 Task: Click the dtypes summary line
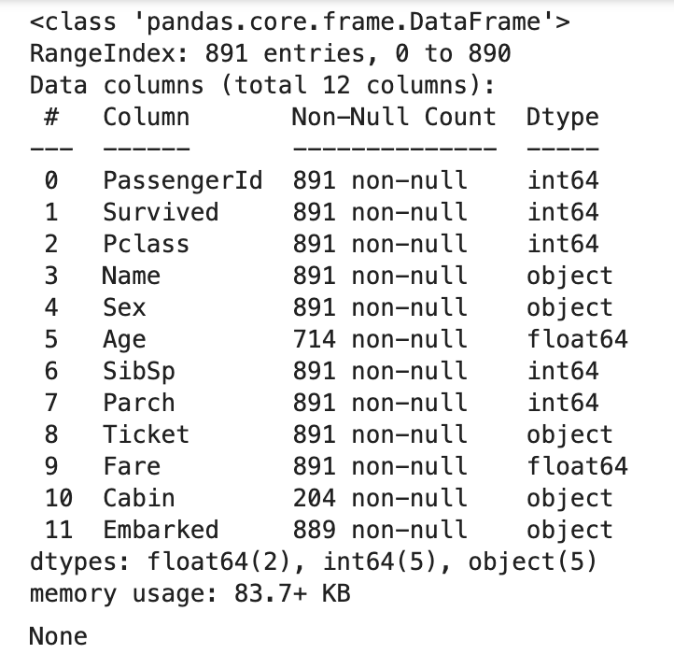pos(314,562)
